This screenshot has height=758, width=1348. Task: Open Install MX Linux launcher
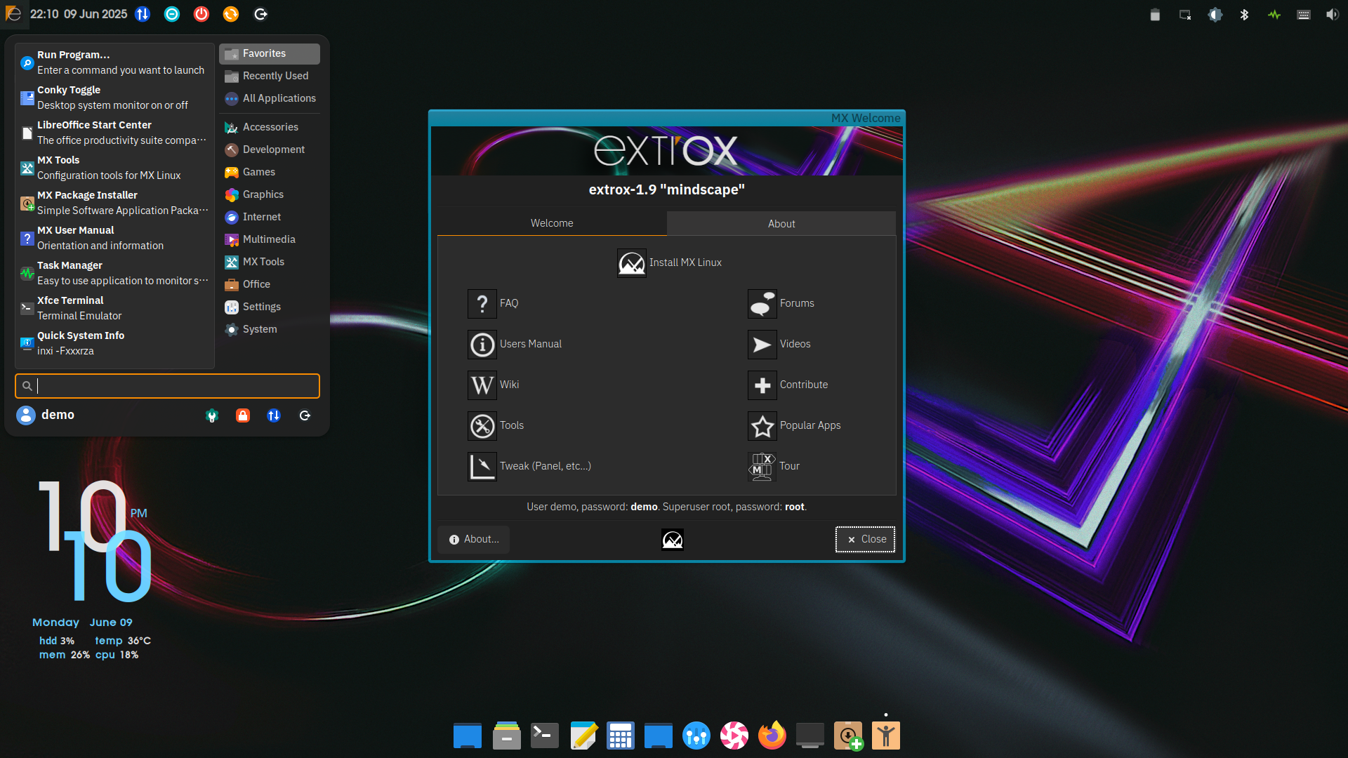click(669, 262)
